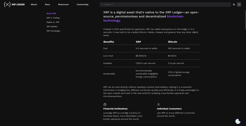Navigate to XRP Wallets section

pos(52,27)
